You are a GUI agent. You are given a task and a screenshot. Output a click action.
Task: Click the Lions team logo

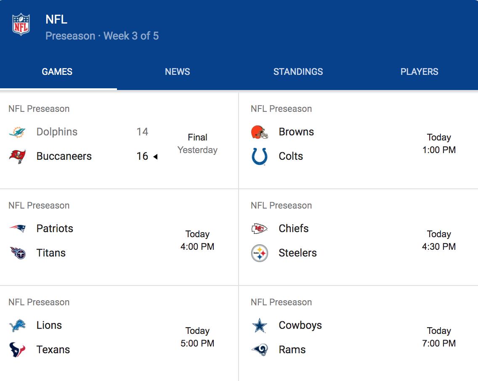(17, 325)
